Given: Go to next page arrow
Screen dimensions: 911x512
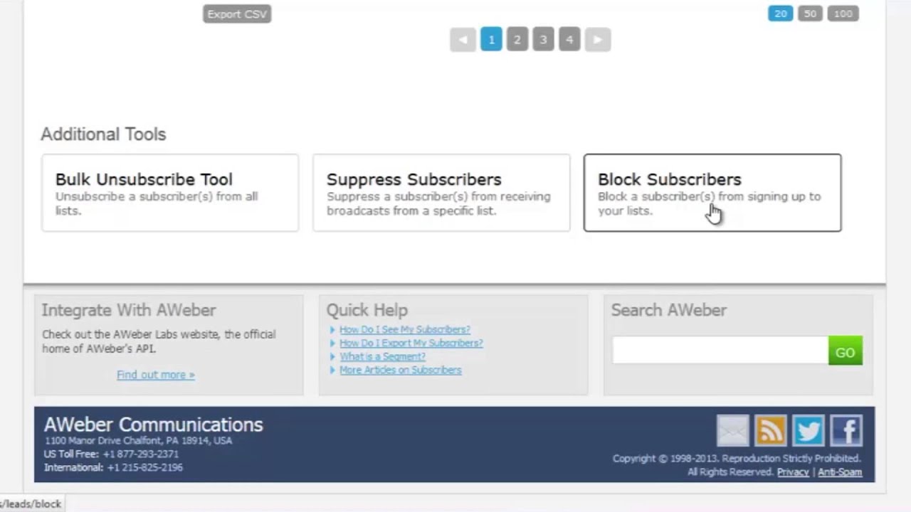Looking at the screenshot, I should click(598, 40).
